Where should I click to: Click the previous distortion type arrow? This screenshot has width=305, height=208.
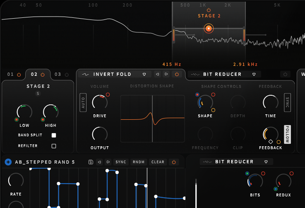[157, 75]
